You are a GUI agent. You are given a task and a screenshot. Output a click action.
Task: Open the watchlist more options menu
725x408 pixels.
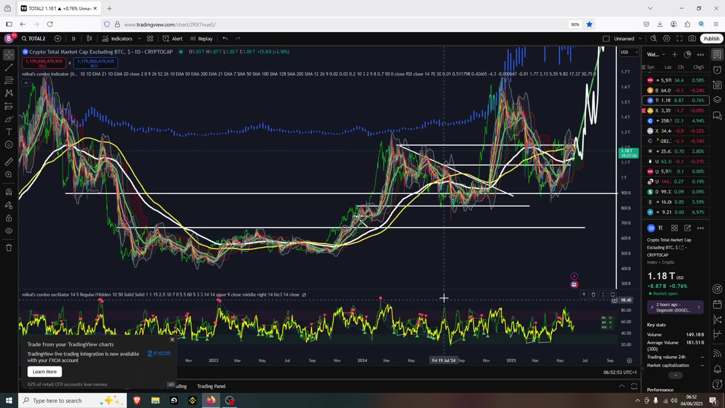point(701,54)
